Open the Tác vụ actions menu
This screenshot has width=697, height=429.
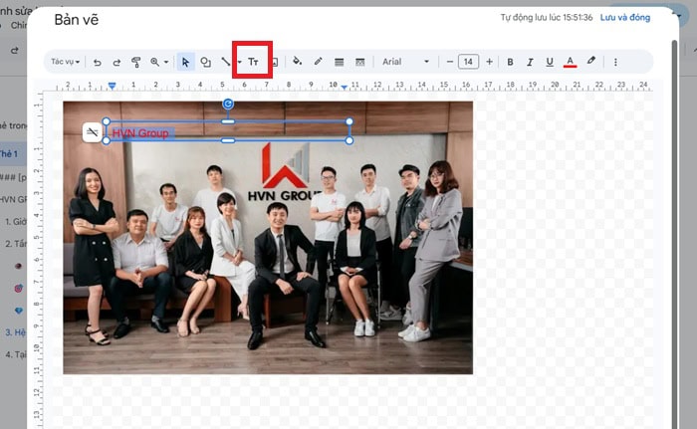(65, 62)
